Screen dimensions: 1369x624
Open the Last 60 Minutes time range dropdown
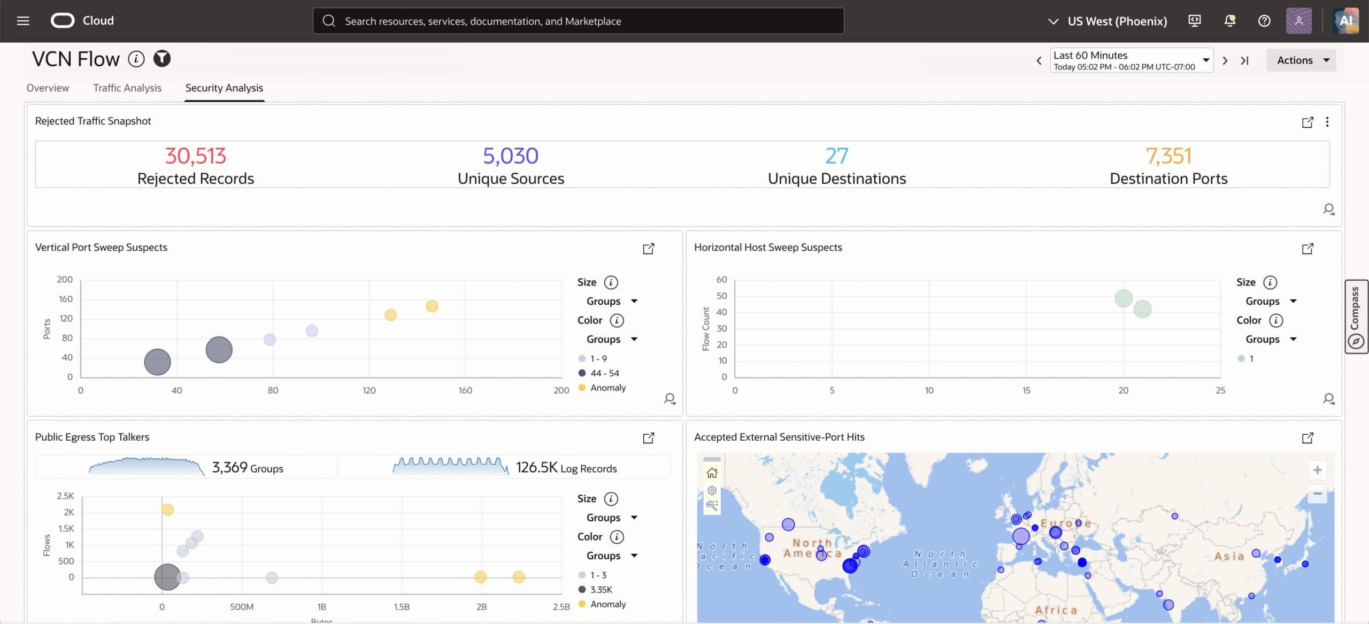pyautogui.click(x=1132, y=60)
